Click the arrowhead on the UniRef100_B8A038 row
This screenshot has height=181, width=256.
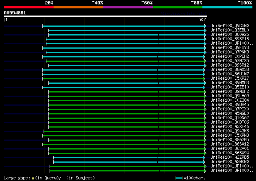(x=204, y=70)
